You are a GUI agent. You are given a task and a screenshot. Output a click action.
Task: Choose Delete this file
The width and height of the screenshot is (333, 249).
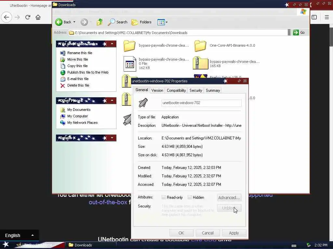[x=78, y=85]
